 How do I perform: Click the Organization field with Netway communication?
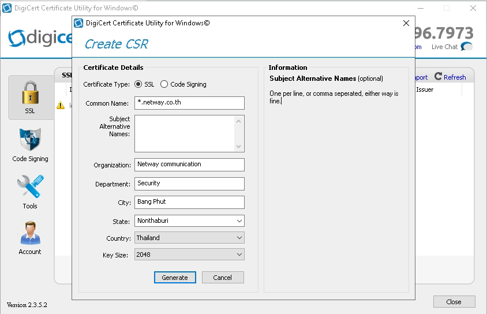pos(189,165)
